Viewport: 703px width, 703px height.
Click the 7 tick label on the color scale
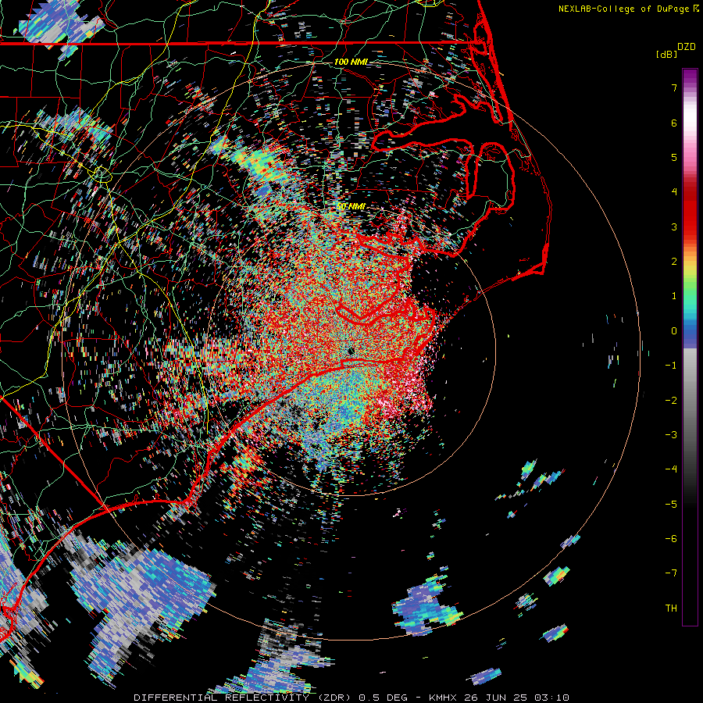674,87
